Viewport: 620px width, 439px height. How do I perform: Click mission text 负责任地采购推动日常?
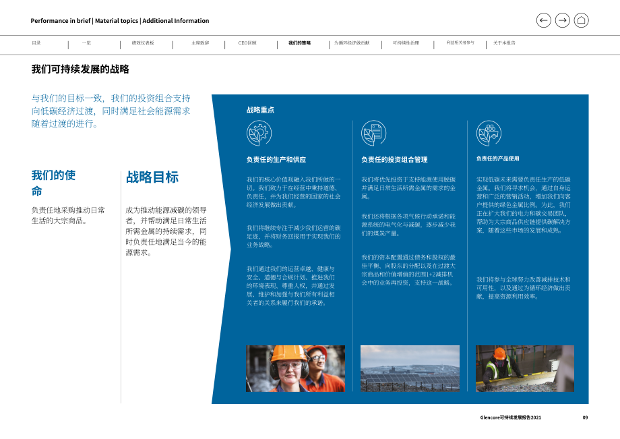click(x=68, y=216)
